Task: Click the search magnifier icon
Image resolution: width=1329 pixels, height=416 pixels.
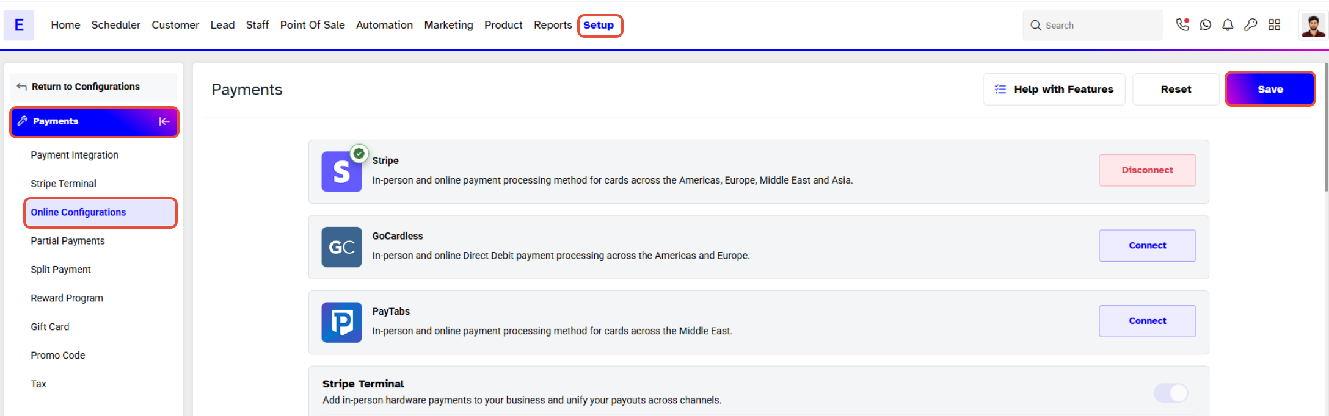Action: 1036,26
